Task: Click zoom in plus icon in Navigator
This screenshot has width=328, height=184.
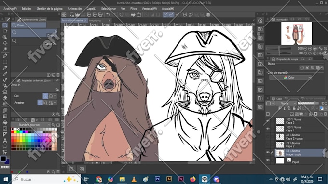Action: pyautogui.click(x=310, y=49)
